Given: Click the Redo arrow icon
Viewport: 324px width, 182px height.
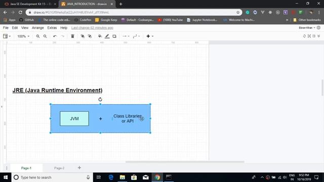Looking at the screenshot, I should pos(63,36).
